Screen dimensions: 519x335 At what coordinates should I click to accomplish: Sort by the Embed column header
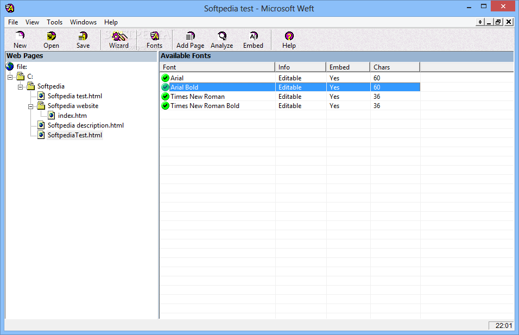point(348,67)
